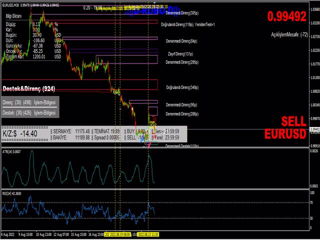Select the Doğrulandı Direnç(119p) label
The image size is (320, 240).
pos(177,24)
